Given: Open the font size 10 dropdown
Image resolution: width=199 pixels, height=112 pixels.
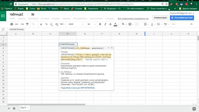Looking at the screenshot, I should [91, 24].
